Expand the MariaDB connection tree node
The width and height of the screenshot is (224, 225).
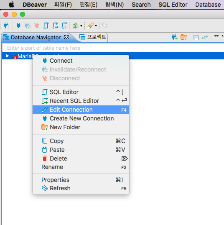pyautogui.click(x=7, y=56)
